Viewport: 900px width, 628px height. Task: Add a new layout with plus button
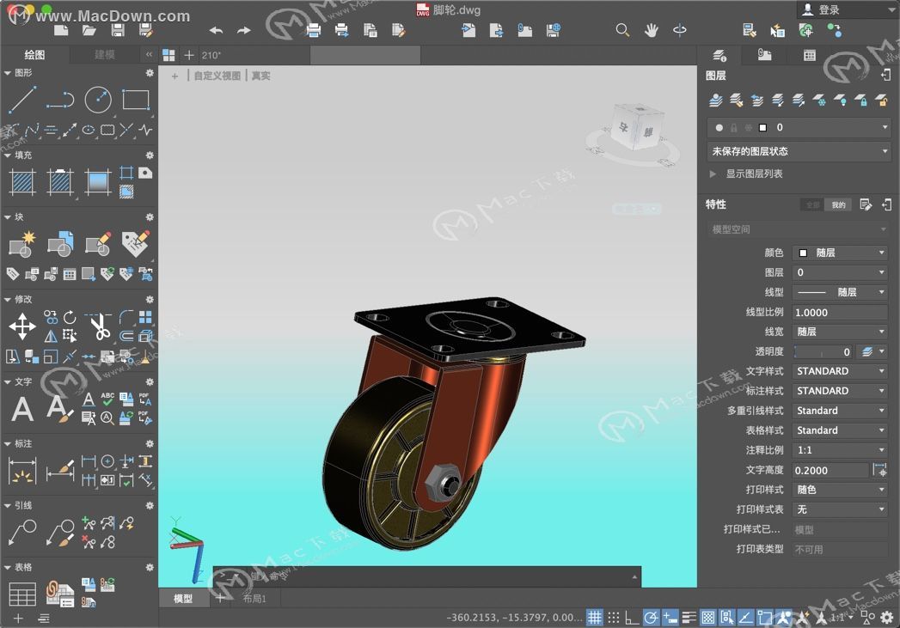point(220,599)
